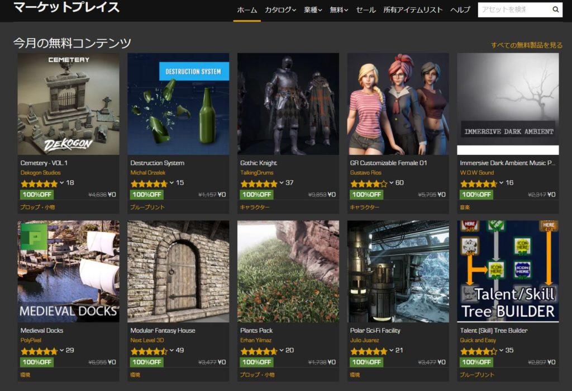Open the Immersive Dark Ambient thumbnail
Image resolution: width=572 pixels, height=391 pixels.
tap(508, 104)
